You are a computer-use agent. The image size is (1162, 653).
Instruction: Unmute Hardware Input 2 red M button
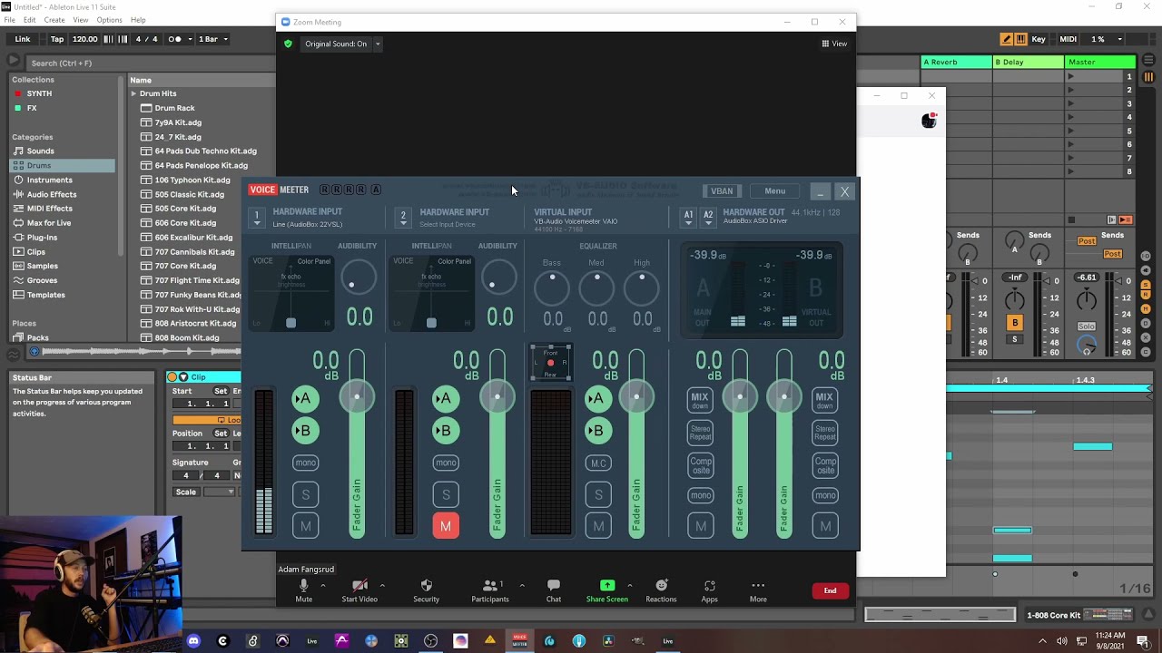click(446, 526)
